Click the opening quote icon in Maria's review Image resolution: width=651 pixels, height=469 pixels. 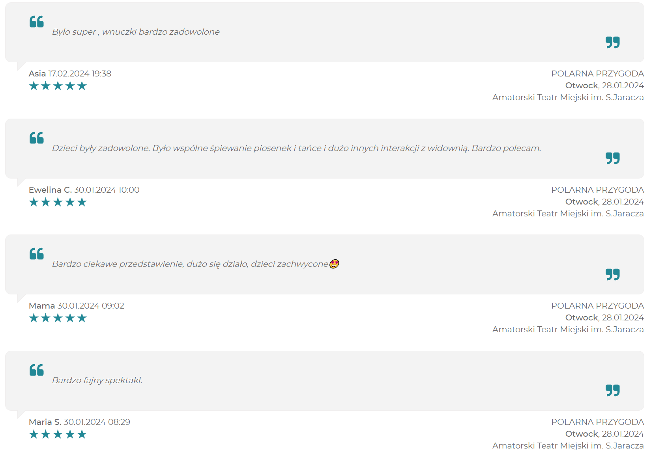coord(37,370)
